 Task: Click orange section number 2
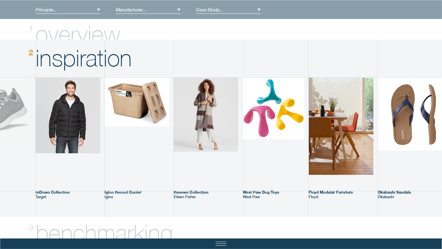click(31, 53)
